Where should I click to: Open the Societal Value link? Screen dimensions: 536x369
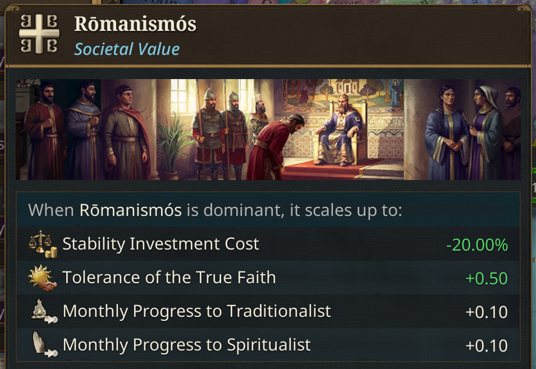[x=127, y=49]
